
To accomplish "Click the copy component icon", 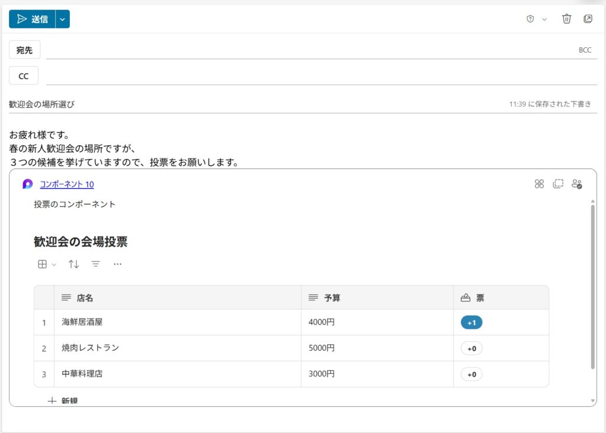I will tap(557, 184).
